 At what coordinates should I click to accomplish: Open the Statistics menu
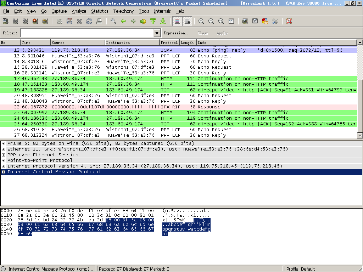(100, 11)
